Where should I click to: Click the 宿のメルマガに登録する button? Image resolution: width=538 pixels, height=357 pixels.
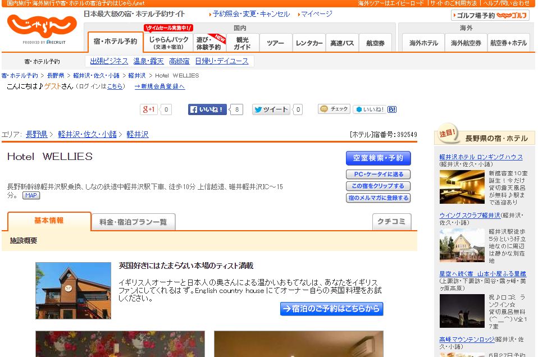click(378, 198)
